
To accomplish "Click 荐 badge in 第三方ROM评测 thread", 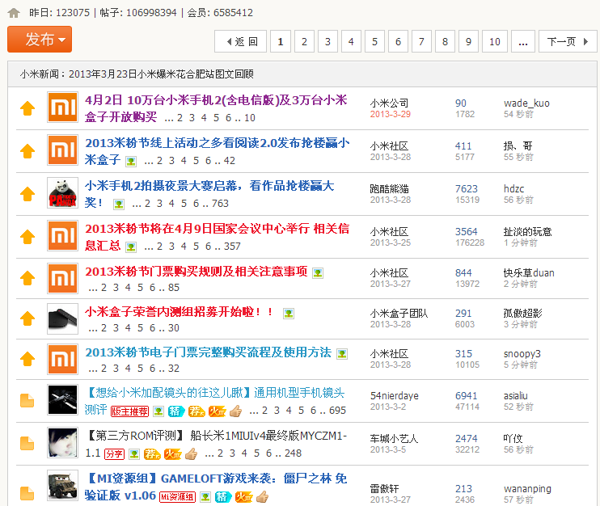I will (x=151, y=454).
